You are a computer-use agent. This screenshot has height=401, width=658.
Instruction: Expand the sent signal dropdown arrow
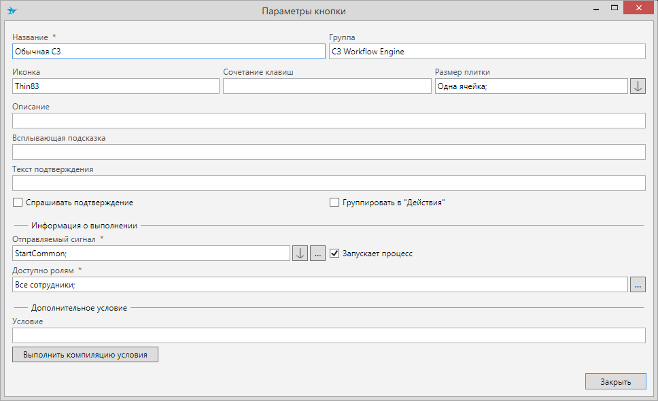pos(300,253)
